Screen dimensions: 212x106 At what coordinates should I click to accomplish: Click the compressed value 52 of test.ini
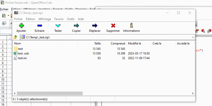coord(123,58)
